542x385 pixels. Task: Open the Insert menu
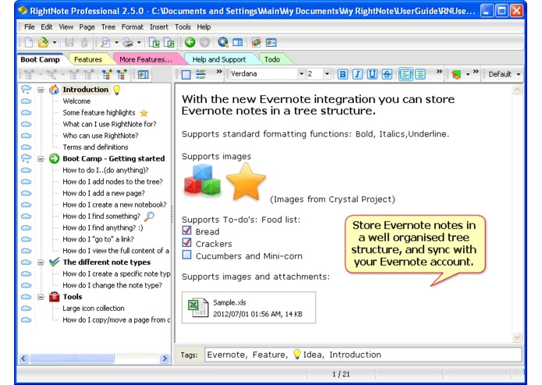158,27
